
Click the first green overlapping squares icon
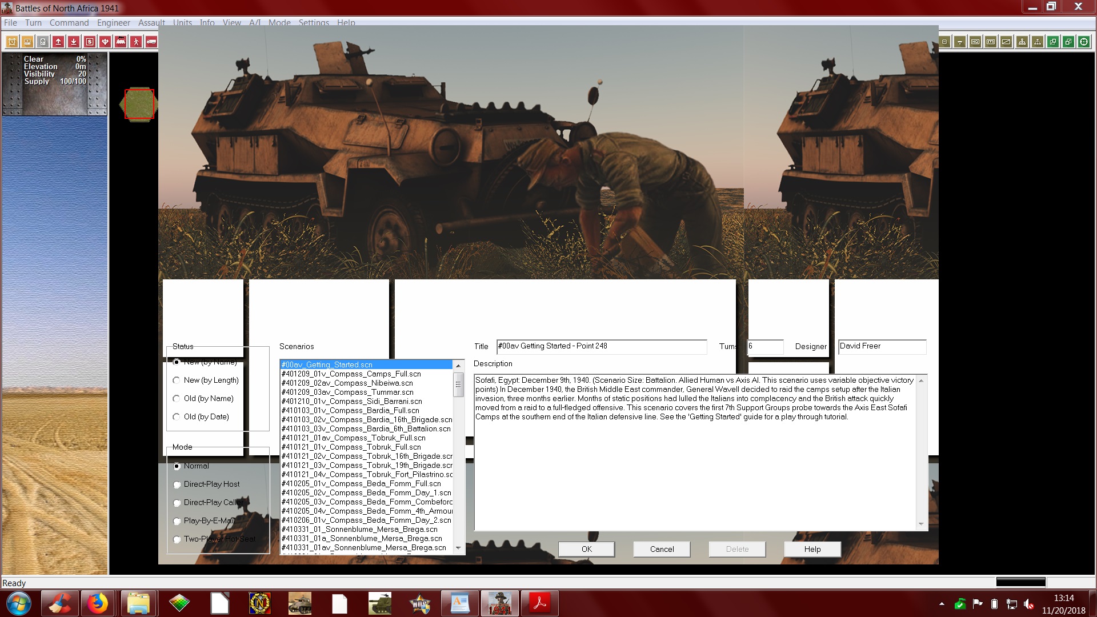click(x=1053, y=42)
